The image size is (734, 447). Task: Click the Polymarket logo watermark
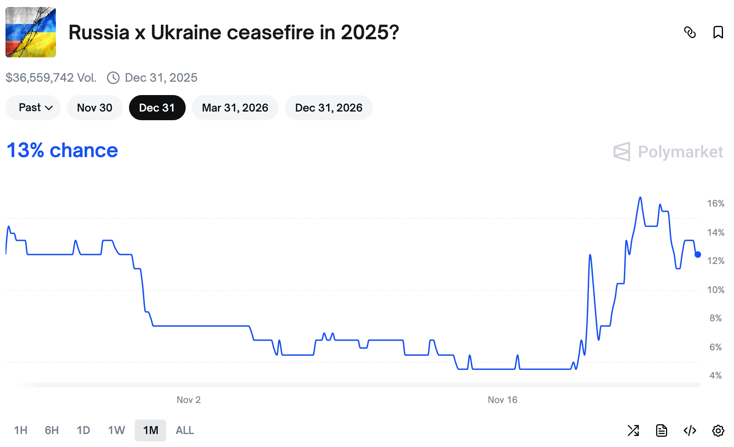(668, 152)
